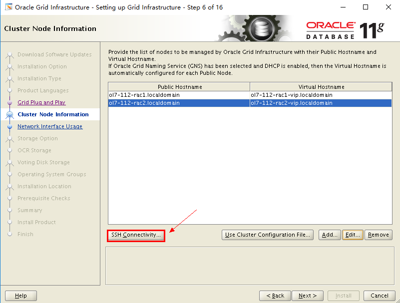Proceed with the Next button
Image resolution: width=400 pixels, height=303 pixels.
(308, 296)
